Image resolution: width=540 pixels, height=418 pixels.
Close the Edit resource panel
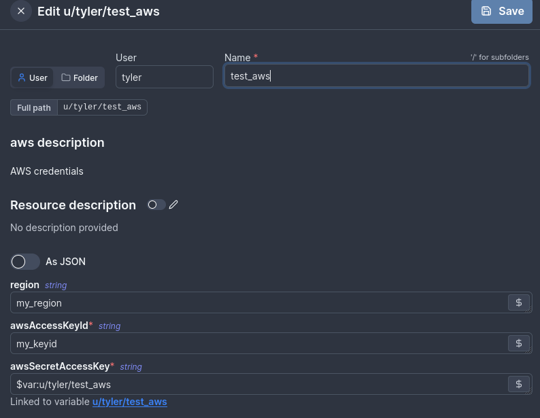[x=21, y=12]
